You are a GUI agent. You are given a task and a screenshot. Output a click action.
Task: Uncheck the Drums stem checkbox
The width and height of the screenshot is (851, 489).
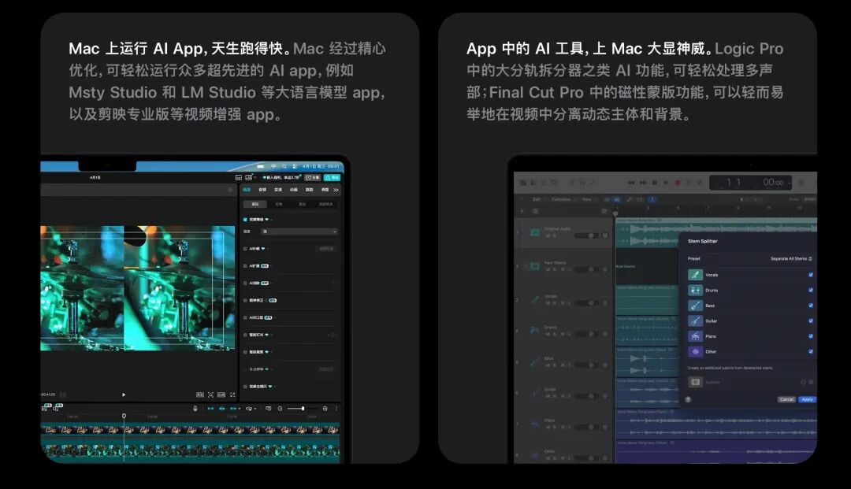(811, 290)
